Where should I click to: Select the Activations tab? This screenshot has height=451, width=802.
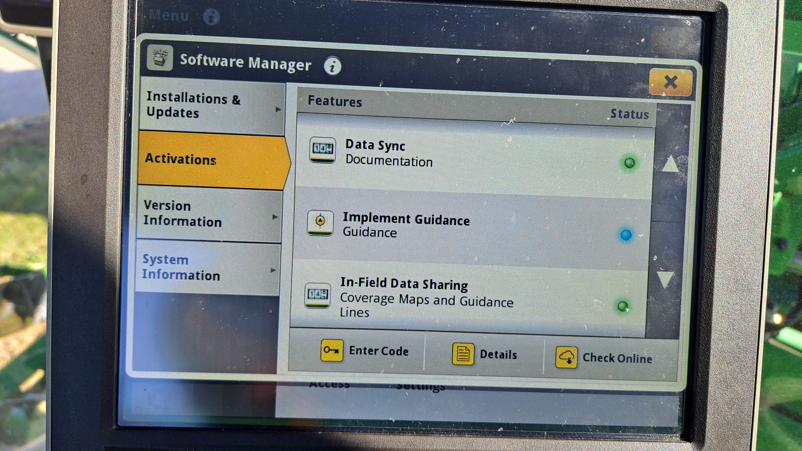pos(213,160)
